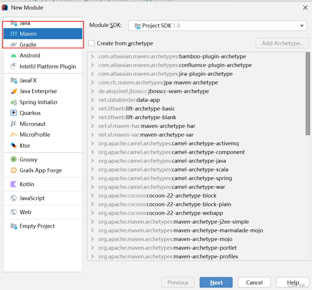Select cocoon-22-archetype-webapp row
Viewport: 312px width, 290px height.
click(196, 213)
